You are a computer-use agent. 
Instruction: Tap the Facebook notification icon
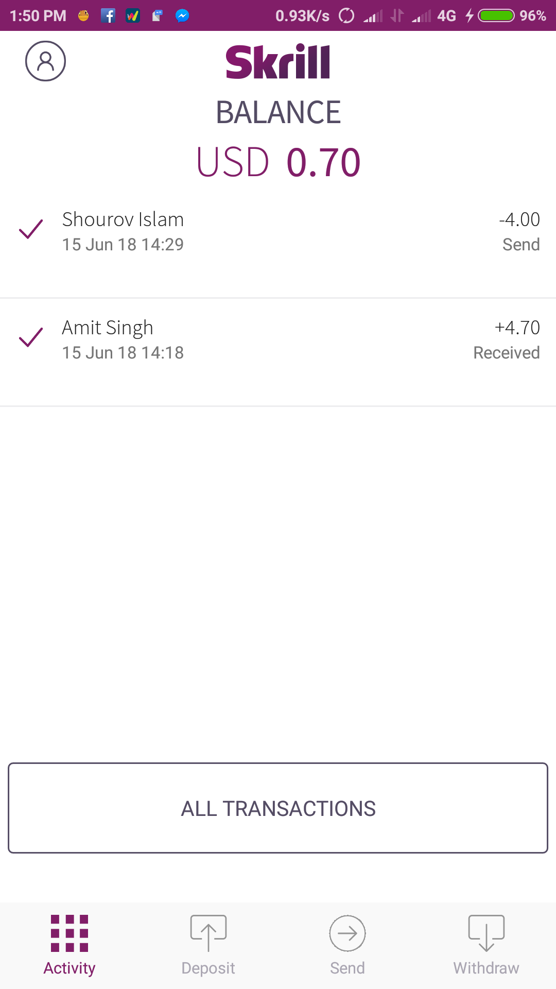point(108,15)
